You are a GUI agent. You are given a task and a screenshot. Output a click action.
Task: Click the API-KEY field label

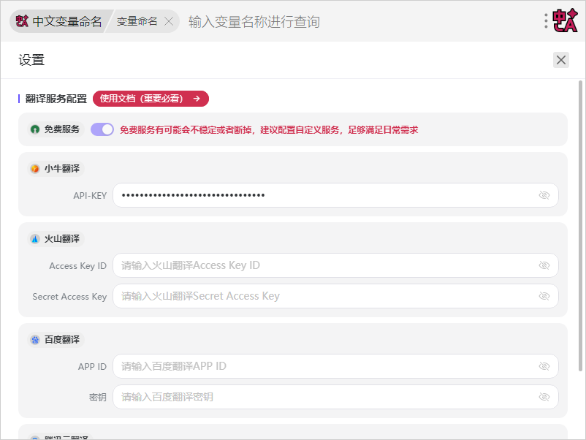tap(90, 195)
